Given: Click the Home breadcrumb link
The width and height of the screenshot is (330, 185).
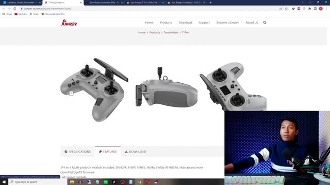Looking at the screenshot, I should (x=142, y=32).
